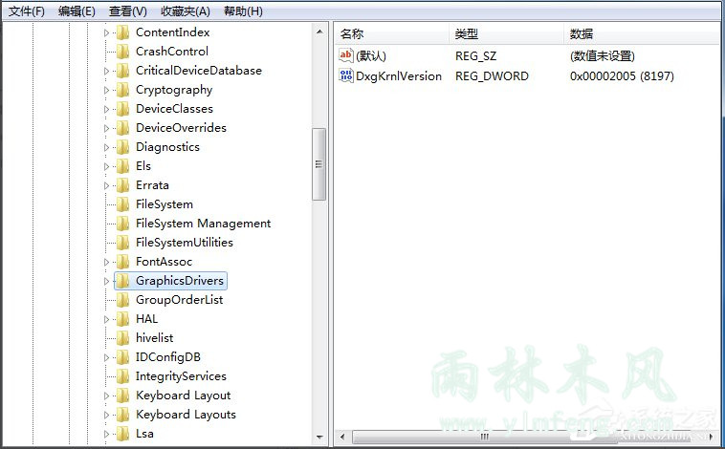Expand the Keyboard Layout key

click(106, 396)
